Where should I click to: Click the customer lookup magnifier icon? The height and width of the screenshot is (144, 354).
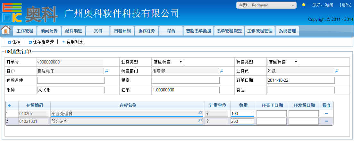click(x=106, y=71)
